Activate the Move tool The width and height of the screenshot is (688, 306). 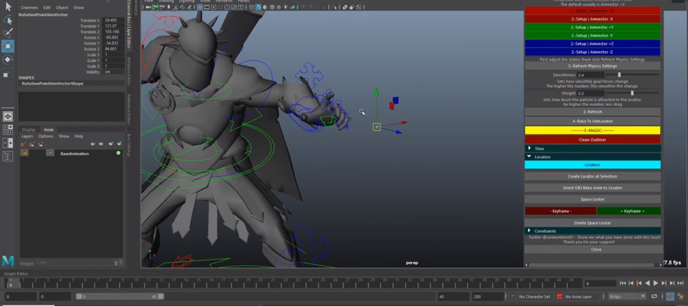coord(8,46)
